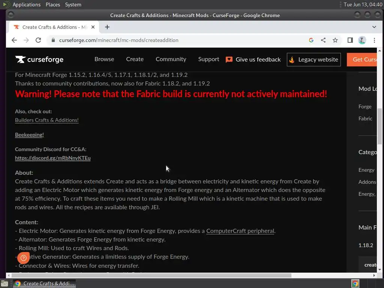Screen dimensions: 384x288
Task: Click 'Community Discord for CC&A:' text
Action: 51,149
